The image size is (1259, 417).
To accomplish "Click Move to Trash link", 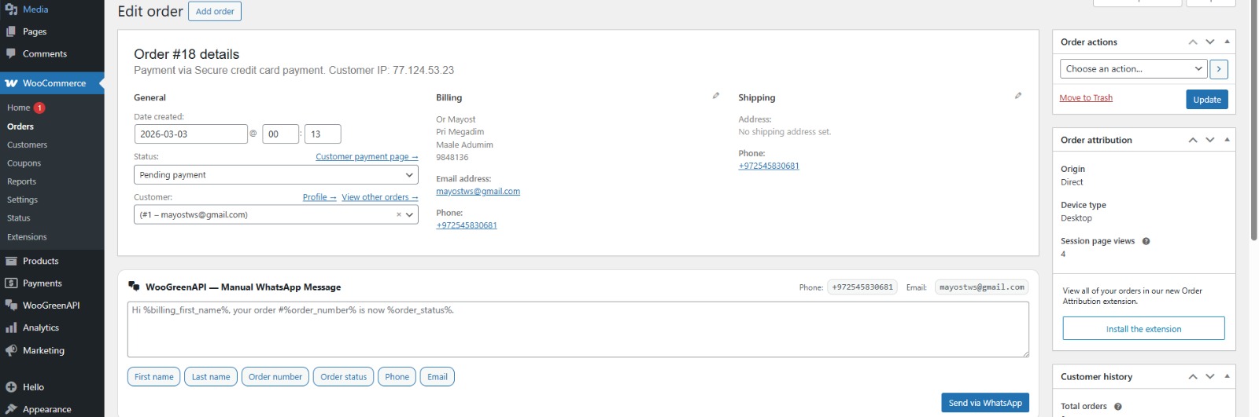I will pos(1086,98).
